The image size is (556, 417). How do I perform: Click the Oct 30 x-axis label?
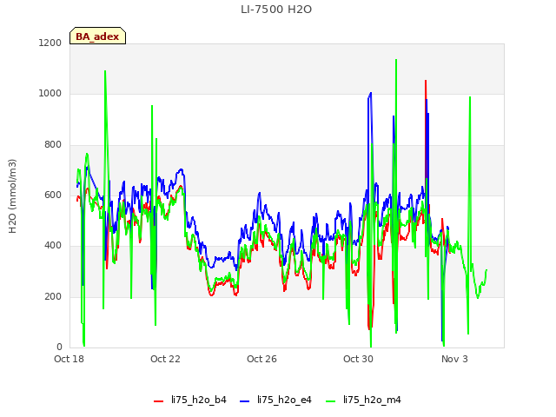click(358, 359)
